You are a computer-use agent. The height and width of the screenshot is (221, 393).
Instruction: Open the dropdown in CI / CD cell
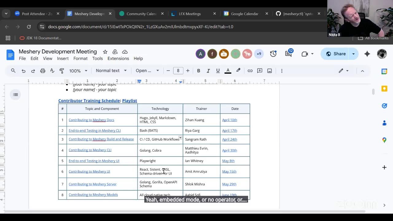click(x=181, y=138)
